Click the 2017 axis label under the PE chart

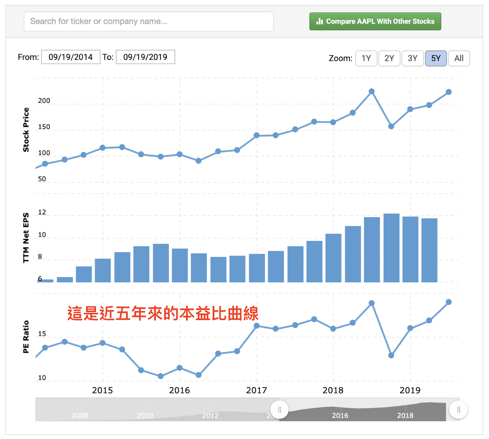click(257, 390)
